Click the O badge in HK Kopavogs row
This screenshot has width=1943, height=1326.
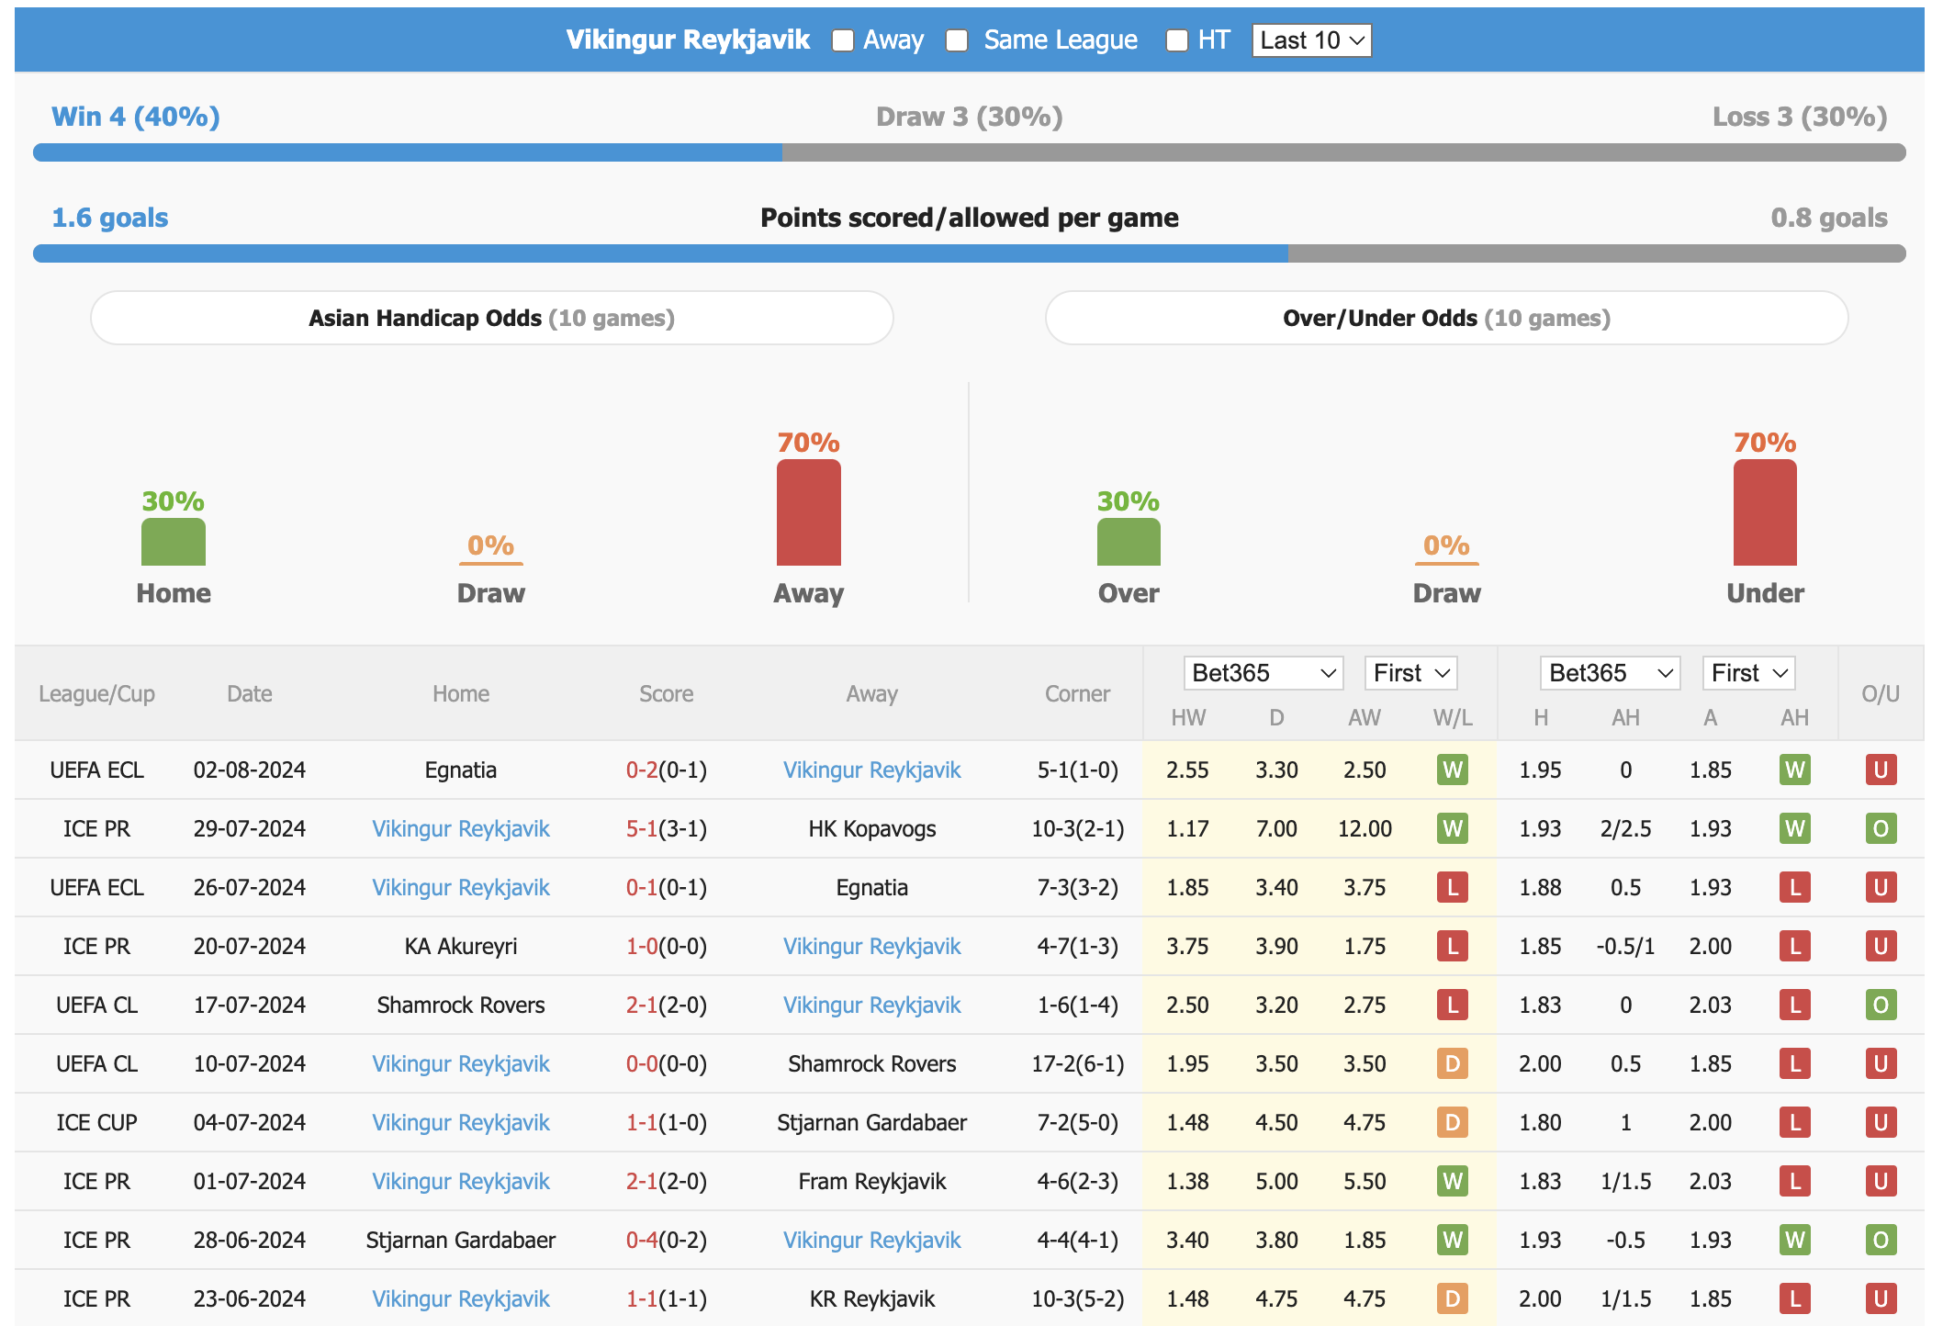(1881, 828)
